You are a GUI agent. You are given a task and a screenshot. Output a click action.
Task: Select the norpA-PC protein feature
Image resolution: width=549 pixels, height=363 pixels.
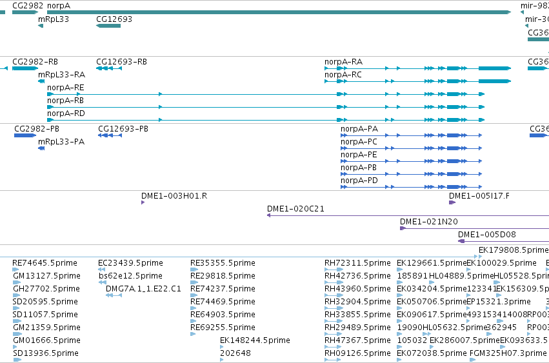pos(412,148)
